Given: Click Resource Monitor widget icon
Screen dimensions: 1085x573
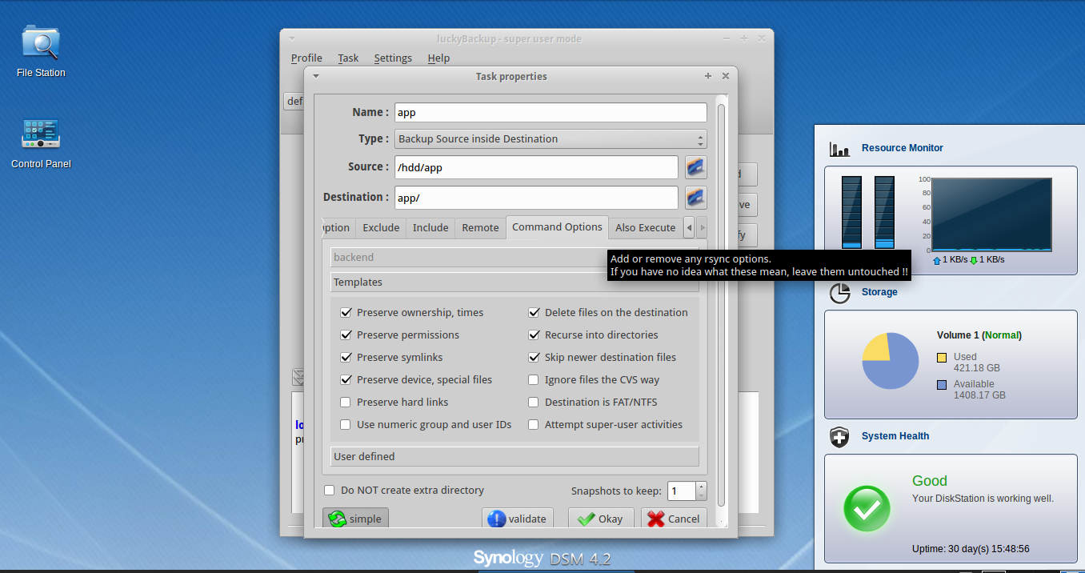Looking at the screenshot, I should [x=839, y=149].
